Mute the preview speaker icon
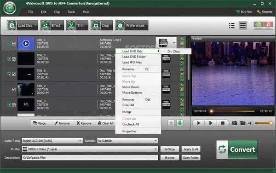The image size is (276, 173). click(250, 123)
